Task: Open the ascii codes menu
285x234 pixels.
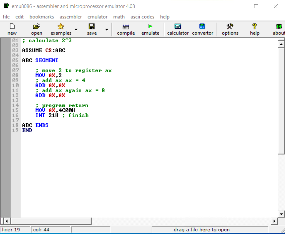Action: [x=142, y=17]
